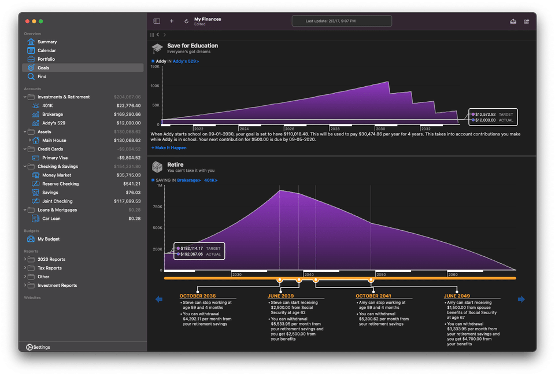Select the Brokerage account

coord(53,115)
